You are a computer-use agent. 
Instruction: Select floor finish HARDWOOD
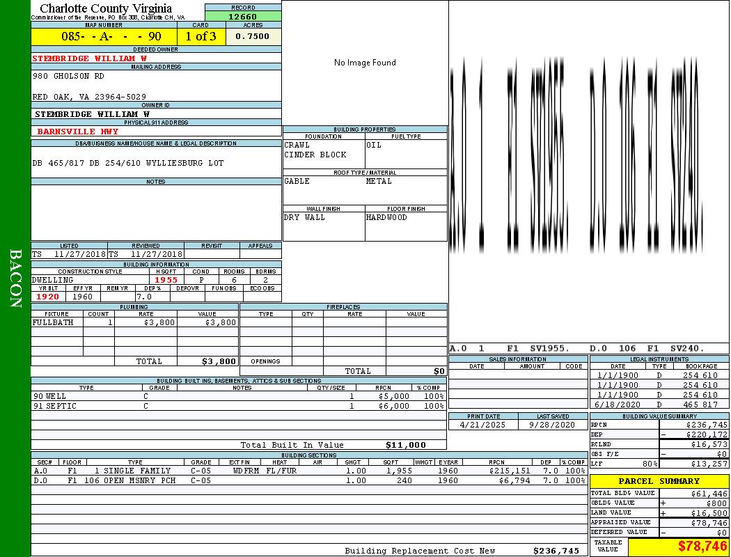pos(386,217)
